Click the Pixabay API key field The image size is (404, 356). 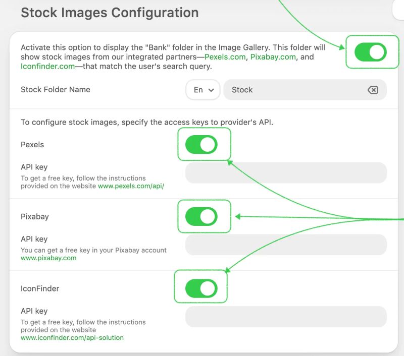(285, 244)
